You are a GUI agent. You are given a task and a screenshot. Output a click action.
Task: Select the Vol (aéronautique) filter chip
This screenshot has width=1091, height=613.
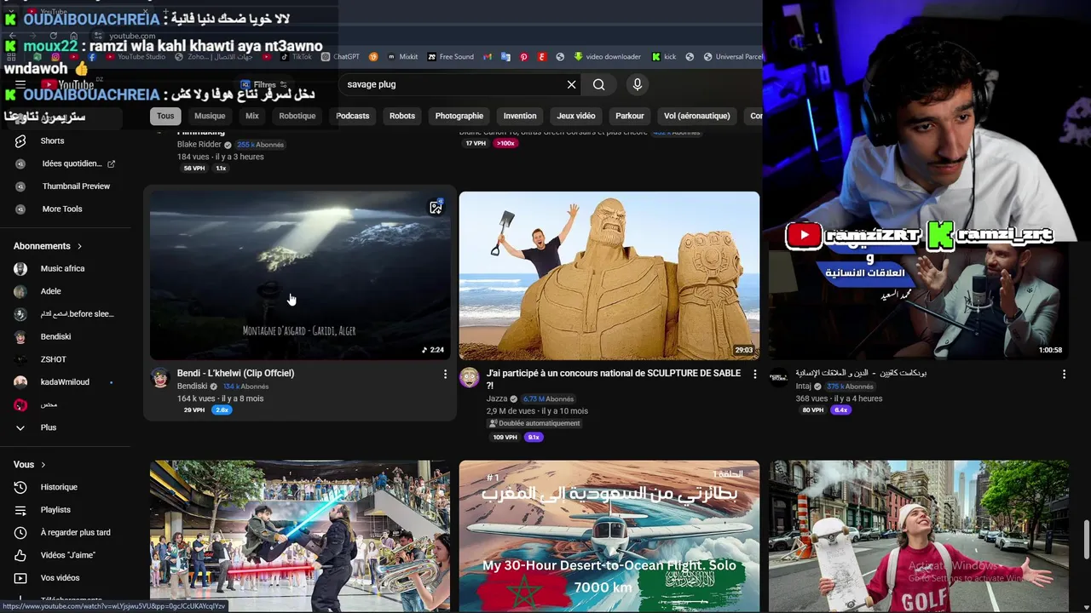[x=697, y=116]
